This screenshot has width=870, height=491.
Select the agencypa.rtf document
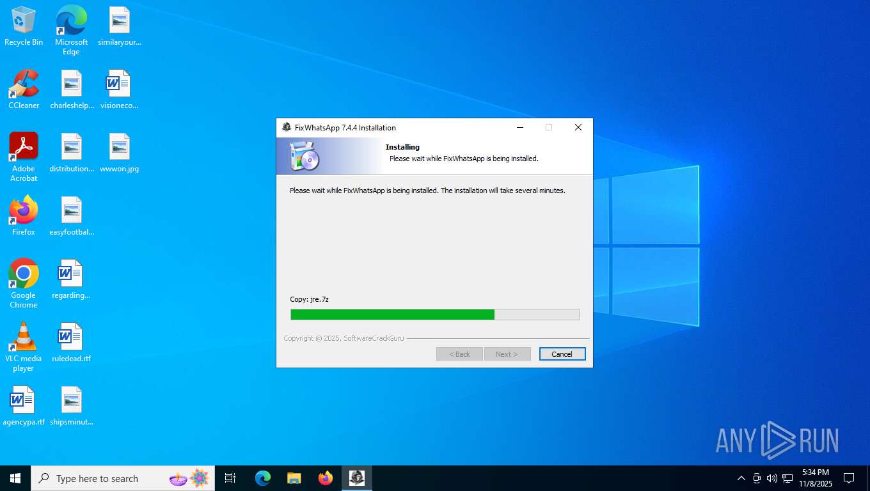pos(24,406)
